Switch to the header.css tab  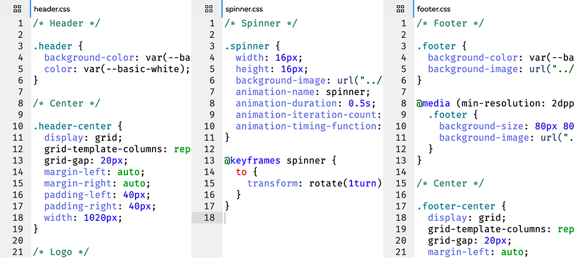click(x=52, y=9)
